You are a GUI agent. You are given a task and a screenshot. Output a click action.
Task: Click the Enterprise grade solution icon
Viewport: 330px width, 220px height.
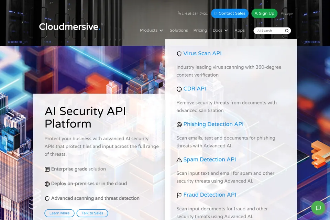pos(47,169)
